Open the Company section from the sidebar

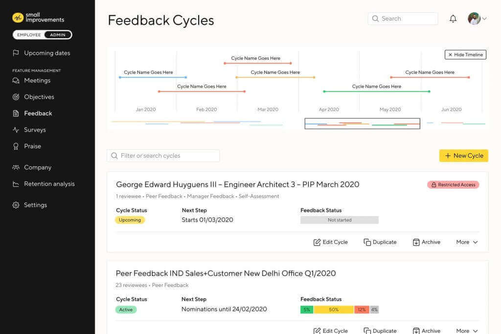[37, 167]
